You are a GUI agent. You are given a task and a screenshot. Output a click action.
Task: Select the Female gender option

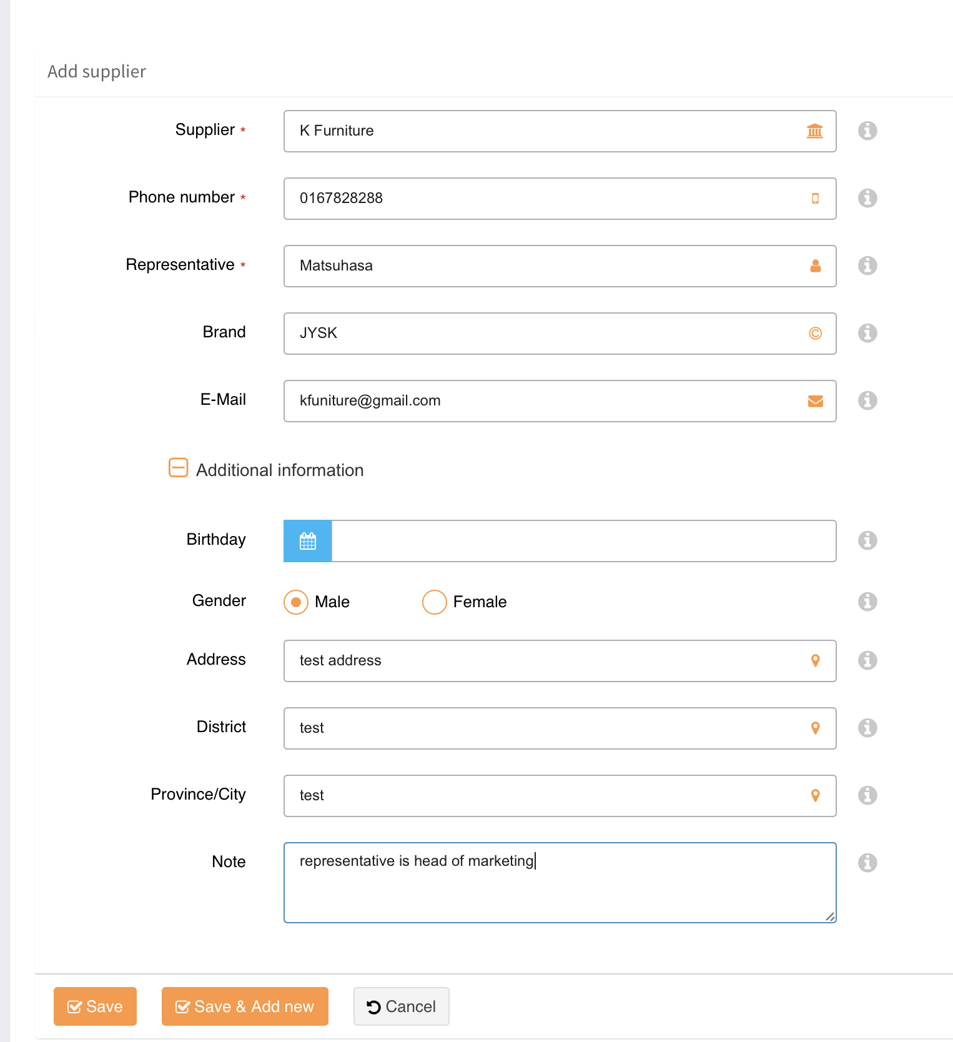(435, 602)
